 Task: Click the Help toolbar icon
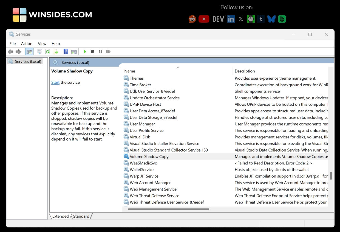click(66, 51)
